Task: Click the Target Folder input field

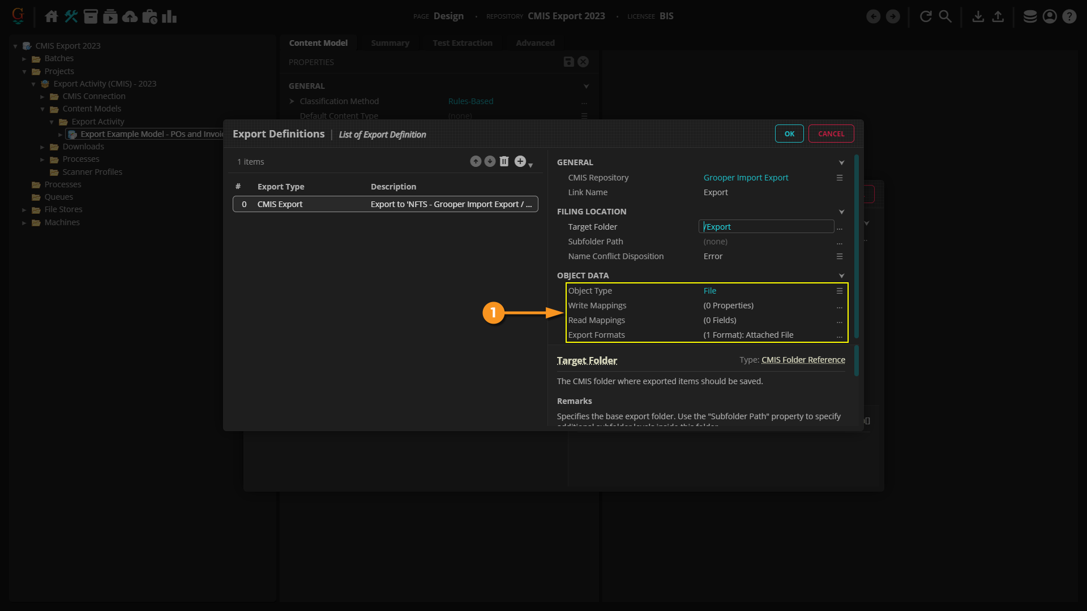Action: tap(766, 227)
